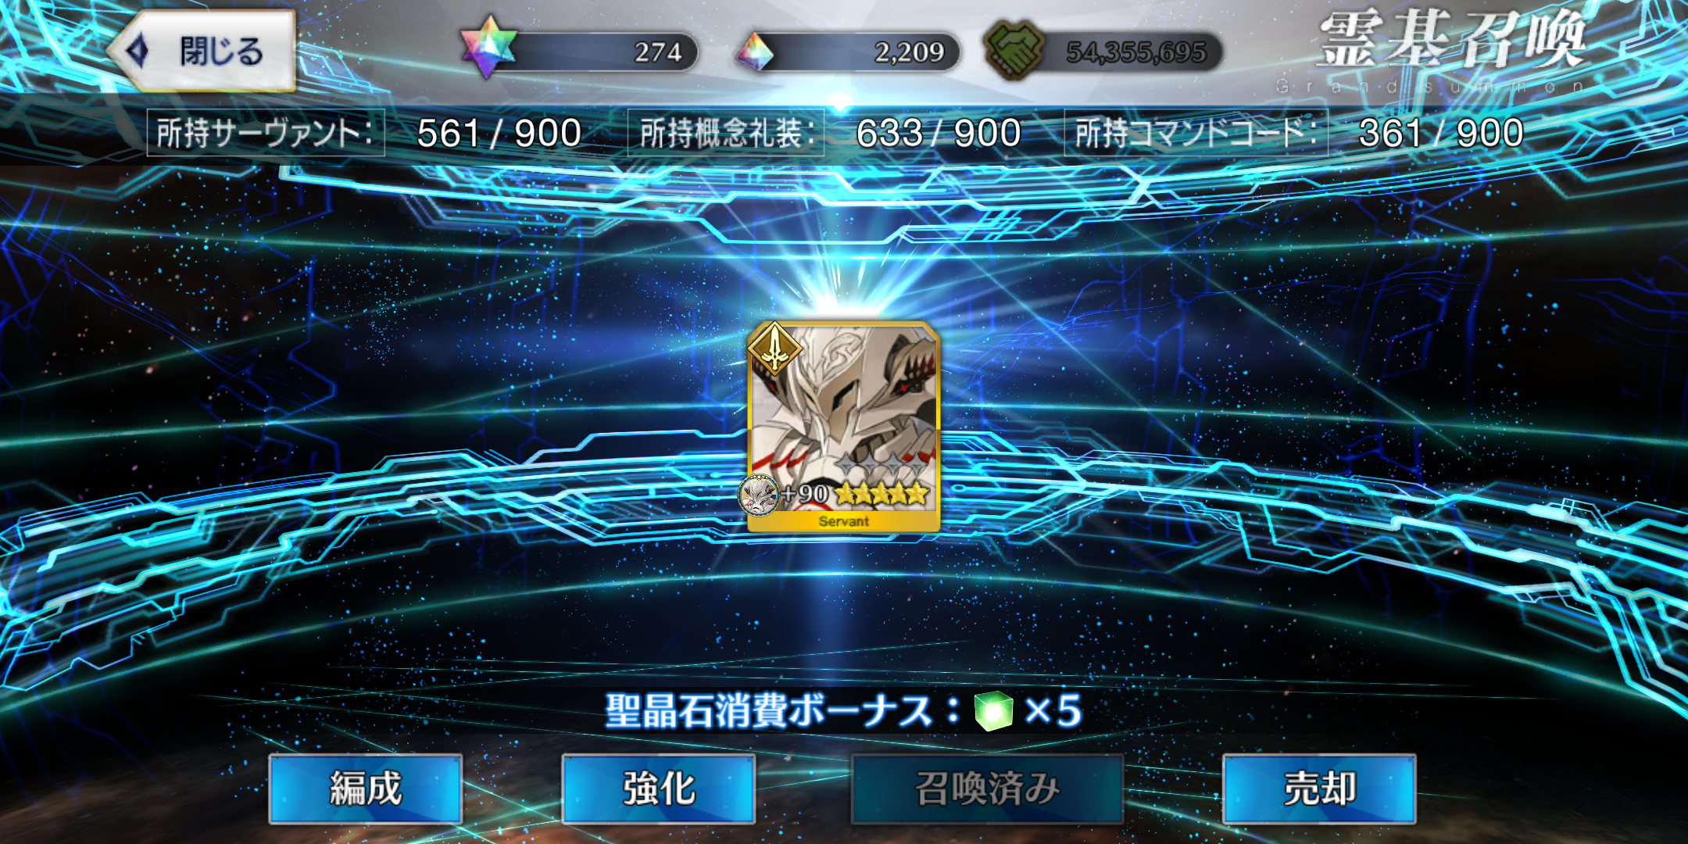The width and height of the screenshot is (1688, 844).
Task: Open the 売却 sell menu
Action: point(1319,789)
